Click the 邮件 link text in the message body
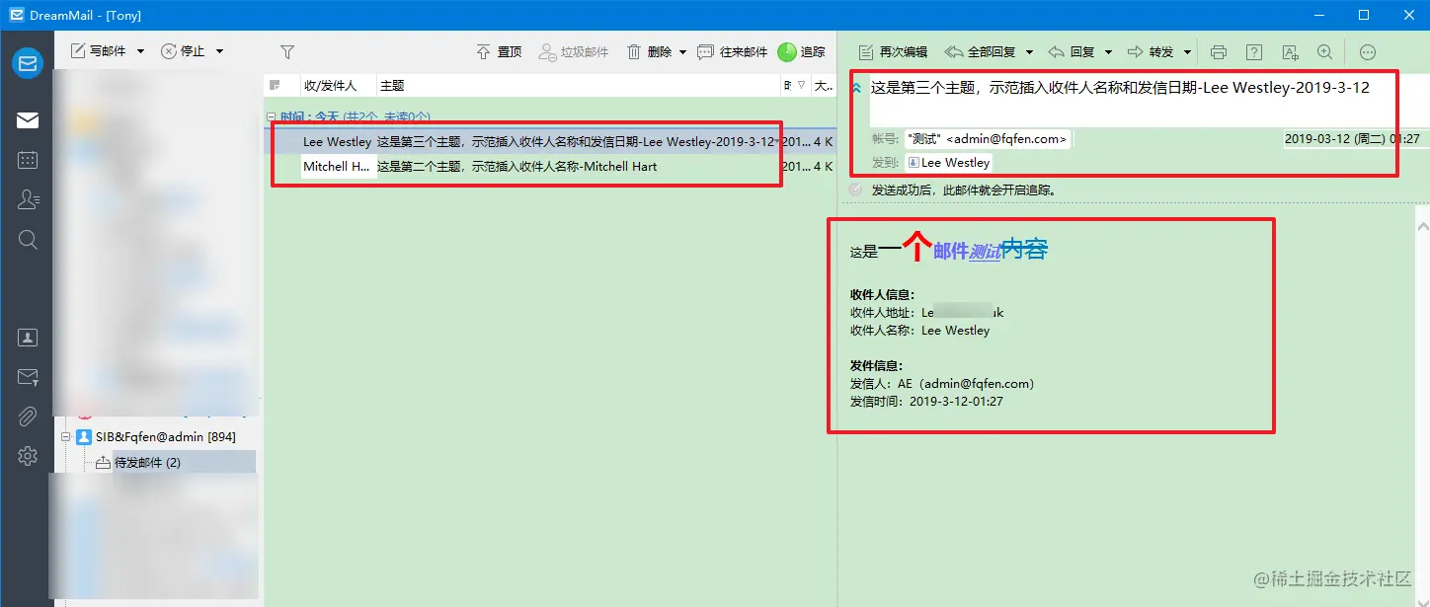 click(x=951, y=251)
